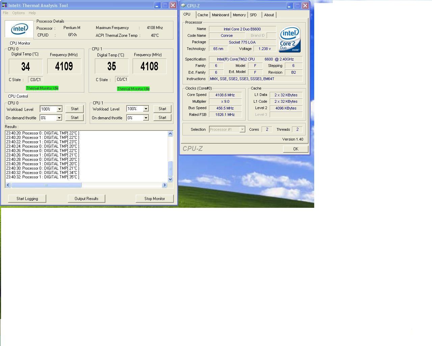
Task: Click the Intel Core 2 Duo logo in CPU-Z
Action: (x=290, y=39)
